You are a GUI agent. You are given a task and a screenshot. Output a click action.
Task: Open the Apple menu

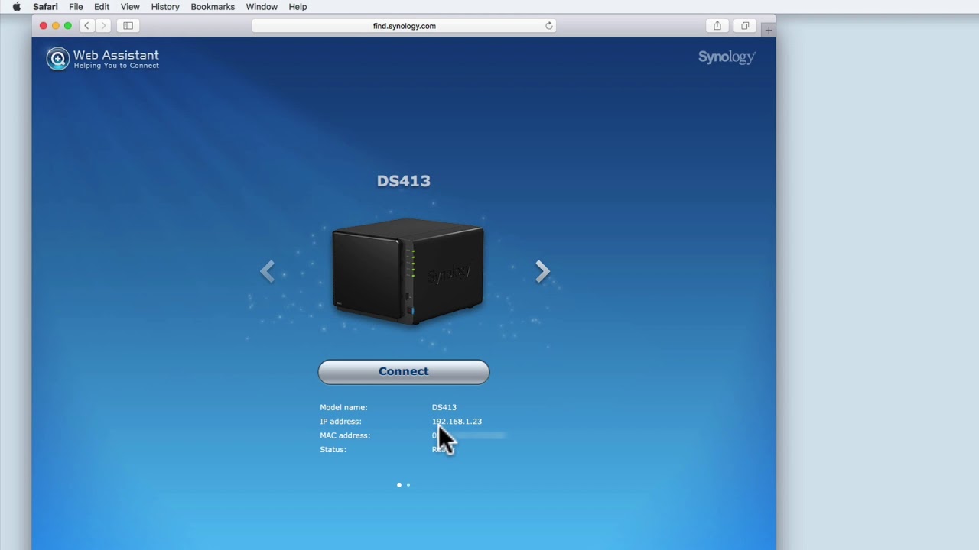click(x=16, y=7)
